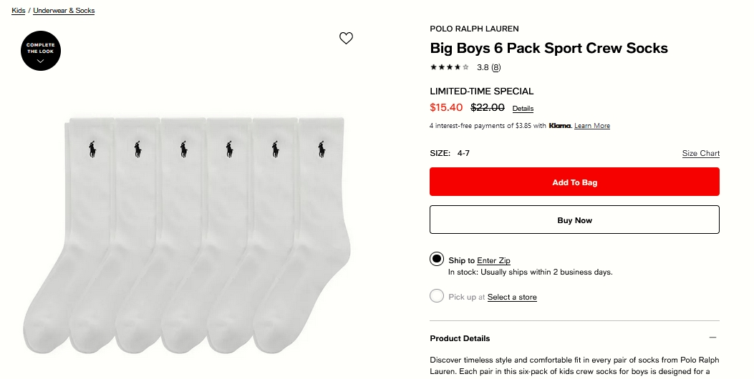754x379 pixels.
Task: Add socks to favorites with heart icon
Action: 346,39
